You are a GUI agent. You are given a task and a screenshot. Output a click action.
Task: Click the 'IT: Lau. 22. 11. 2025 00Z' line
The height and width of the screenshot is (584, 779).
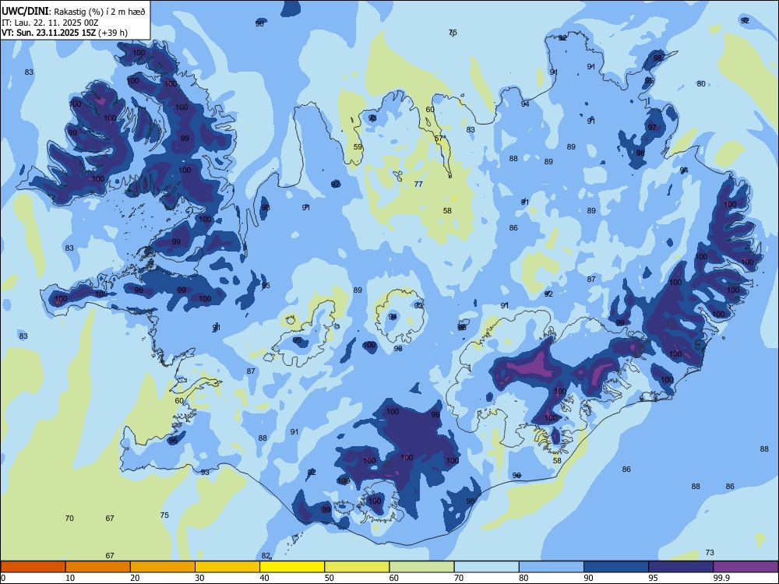point(50,23)
